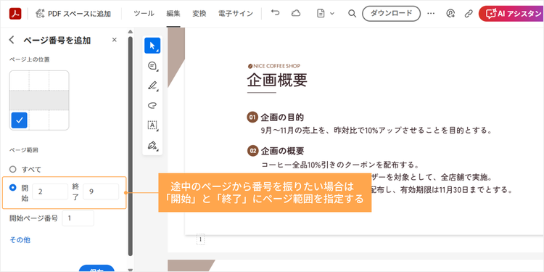
Task: Click the 開始ページ番号 field showing 1
Action: (78, 218)
